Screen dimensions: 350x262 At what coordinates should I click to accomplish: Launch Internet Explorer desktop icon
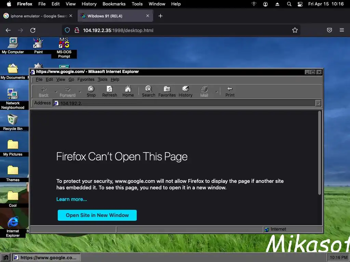pyautogui.click(x=13, y=227)
